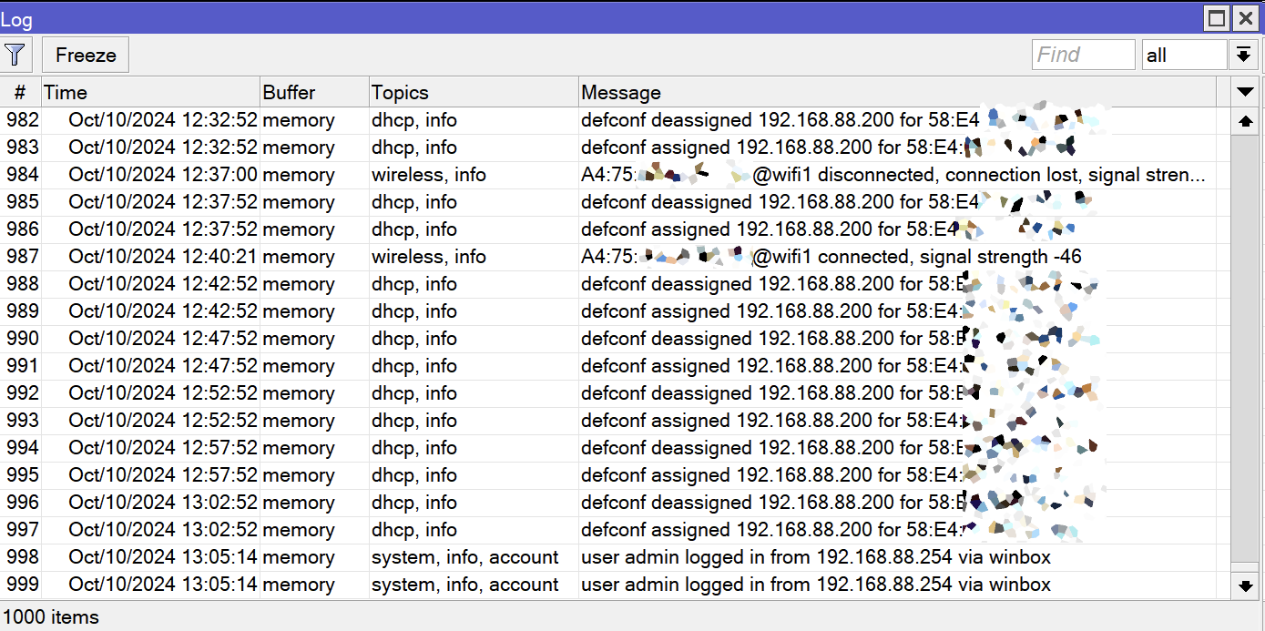This screenshot has width=1265, height=631.
Task: Sort by the Message column header
Action: [x=897, y=92]
